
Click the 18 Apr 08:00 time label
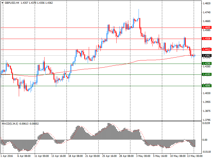[x=76, y=156]
